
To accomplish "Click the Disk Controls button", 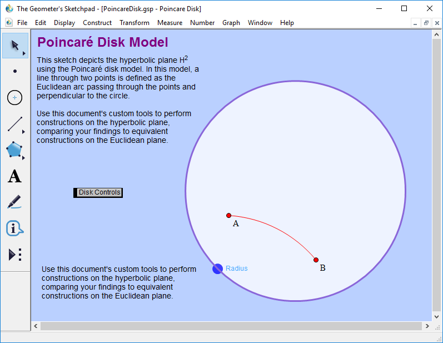I will click(99, 192).
